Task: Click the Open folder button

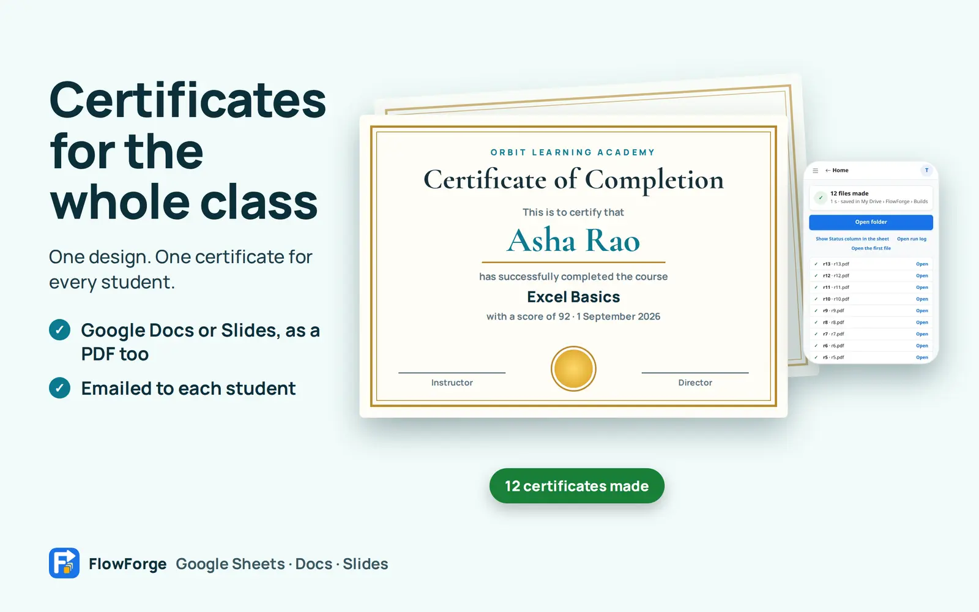Action: point(871,222)
